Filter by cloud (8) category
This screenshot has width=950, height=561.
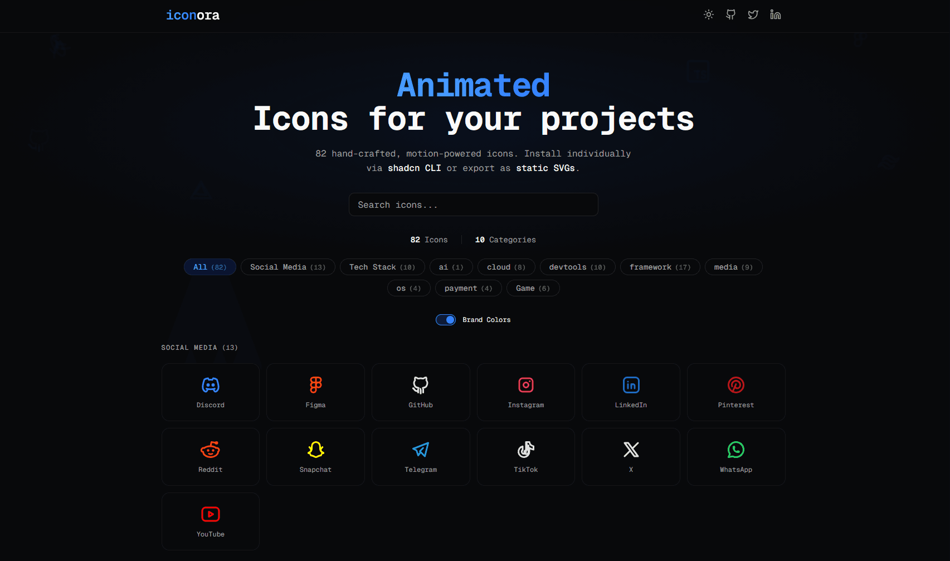click(506, 267)
